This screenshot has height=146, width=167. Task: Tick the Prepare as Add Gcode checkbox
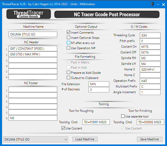(x=69, y=73)
